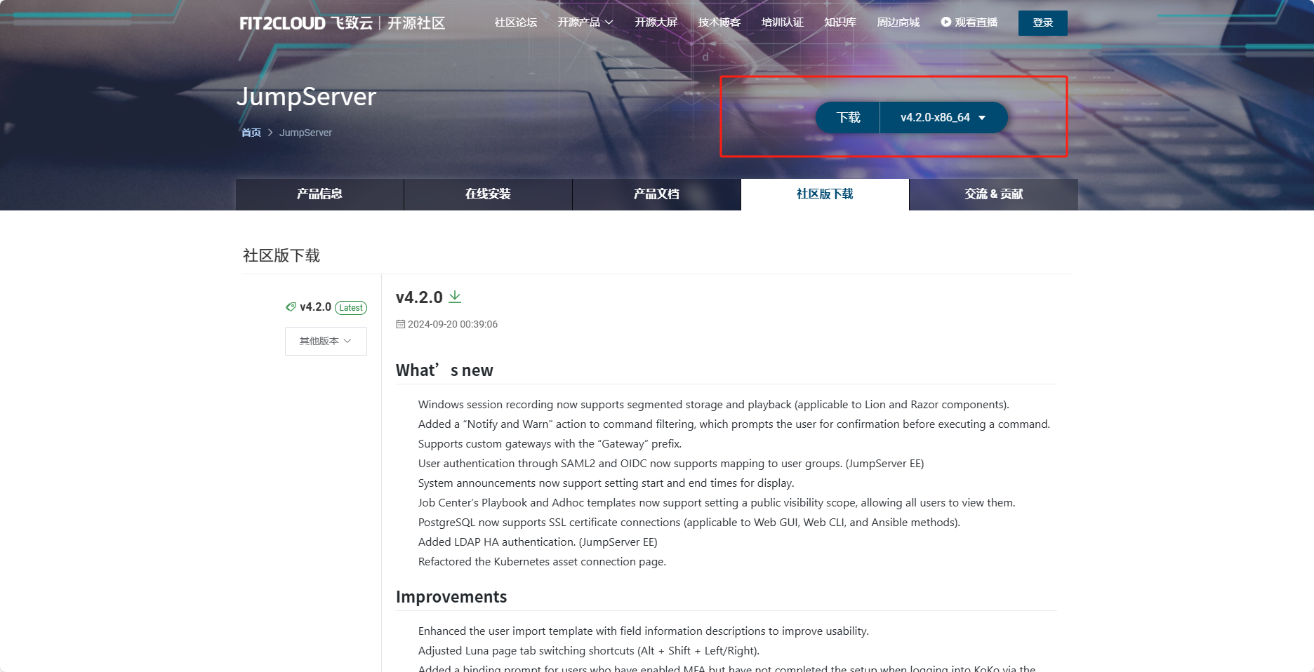The image size is (1314, 672).
Task: Click the download icon beside v4.2.0 heading
Action: tap(454, 296)
